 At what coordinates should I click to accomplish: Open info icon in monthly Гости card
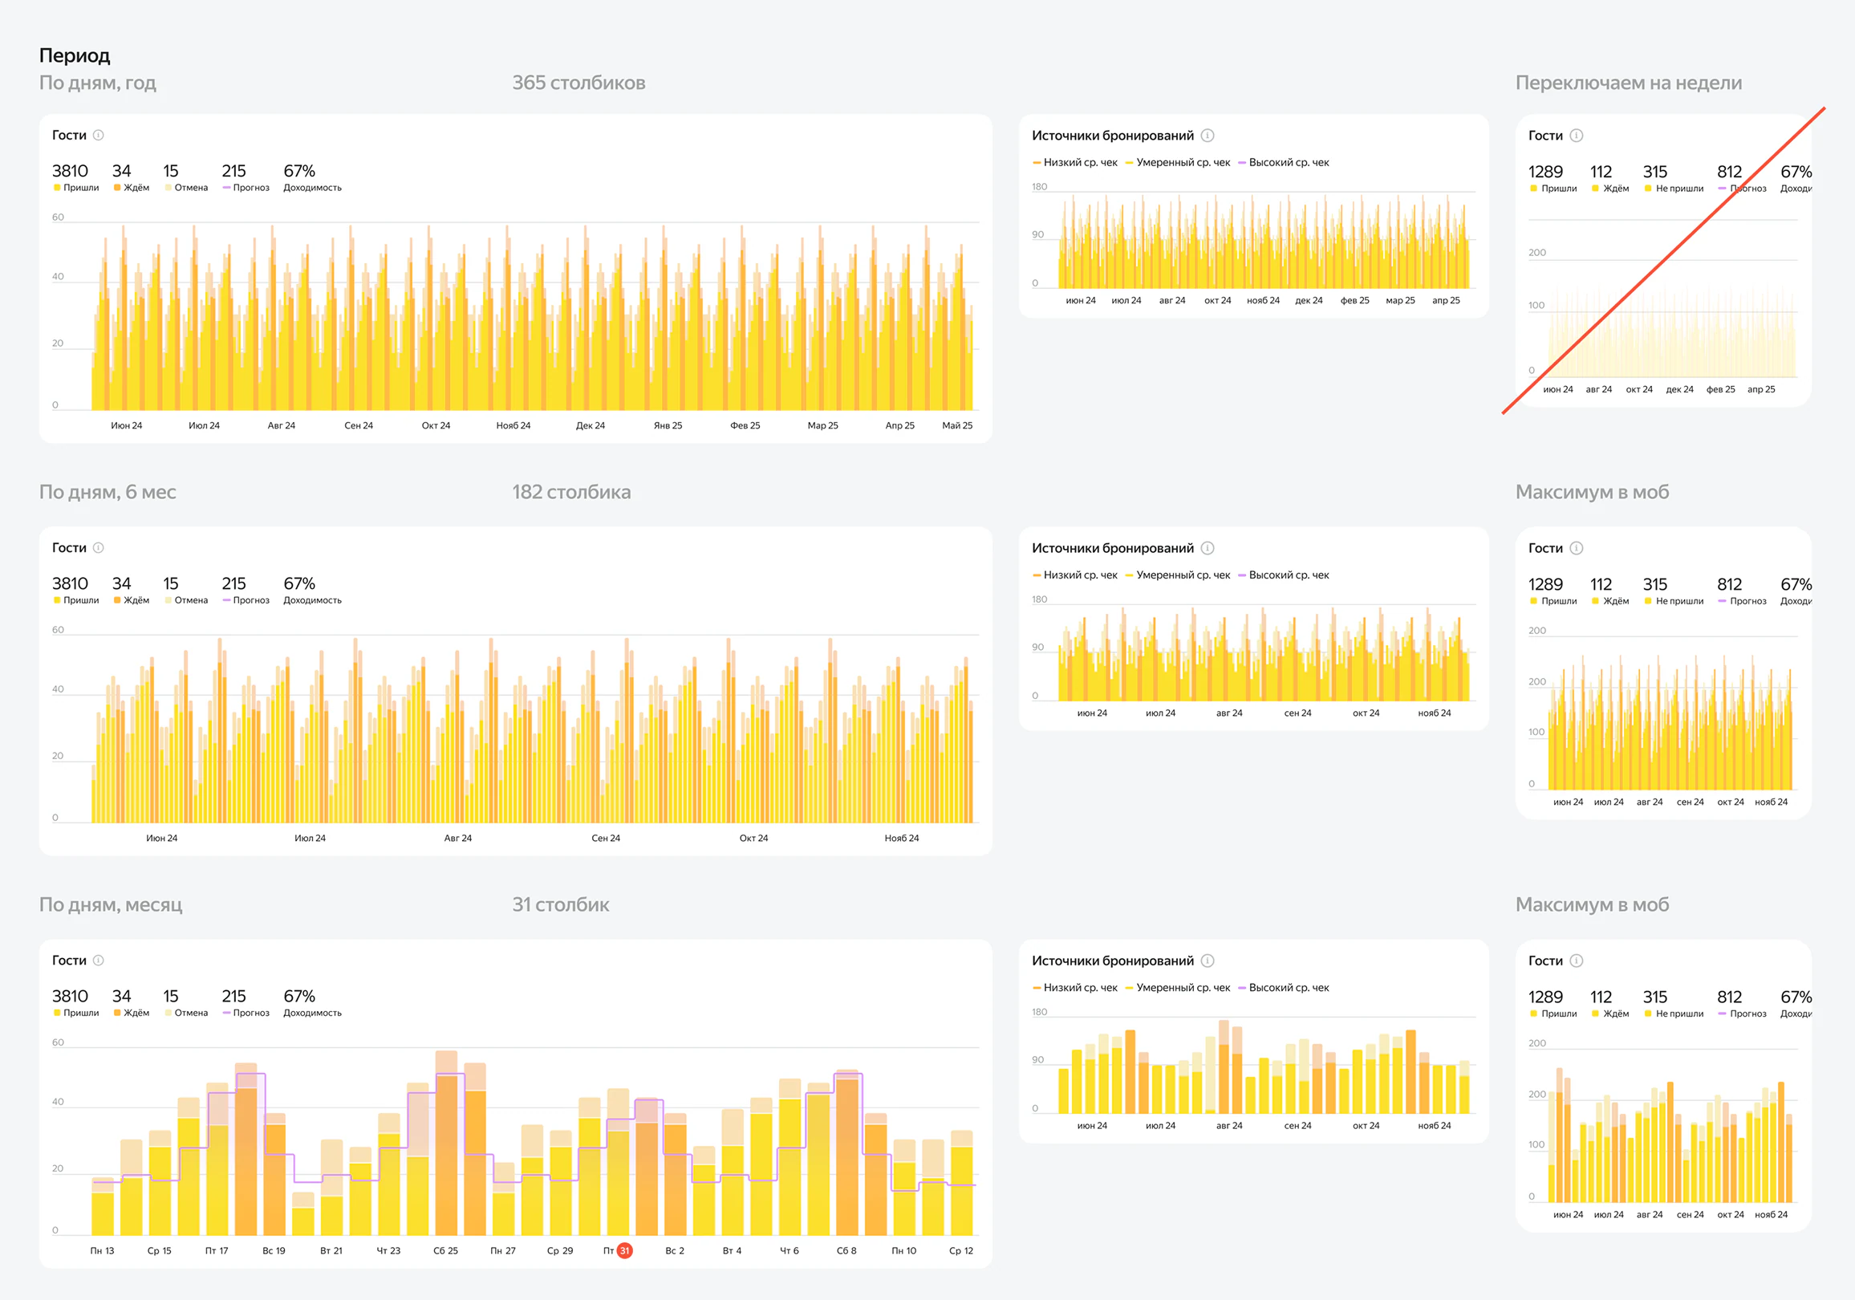pos(99,961)
